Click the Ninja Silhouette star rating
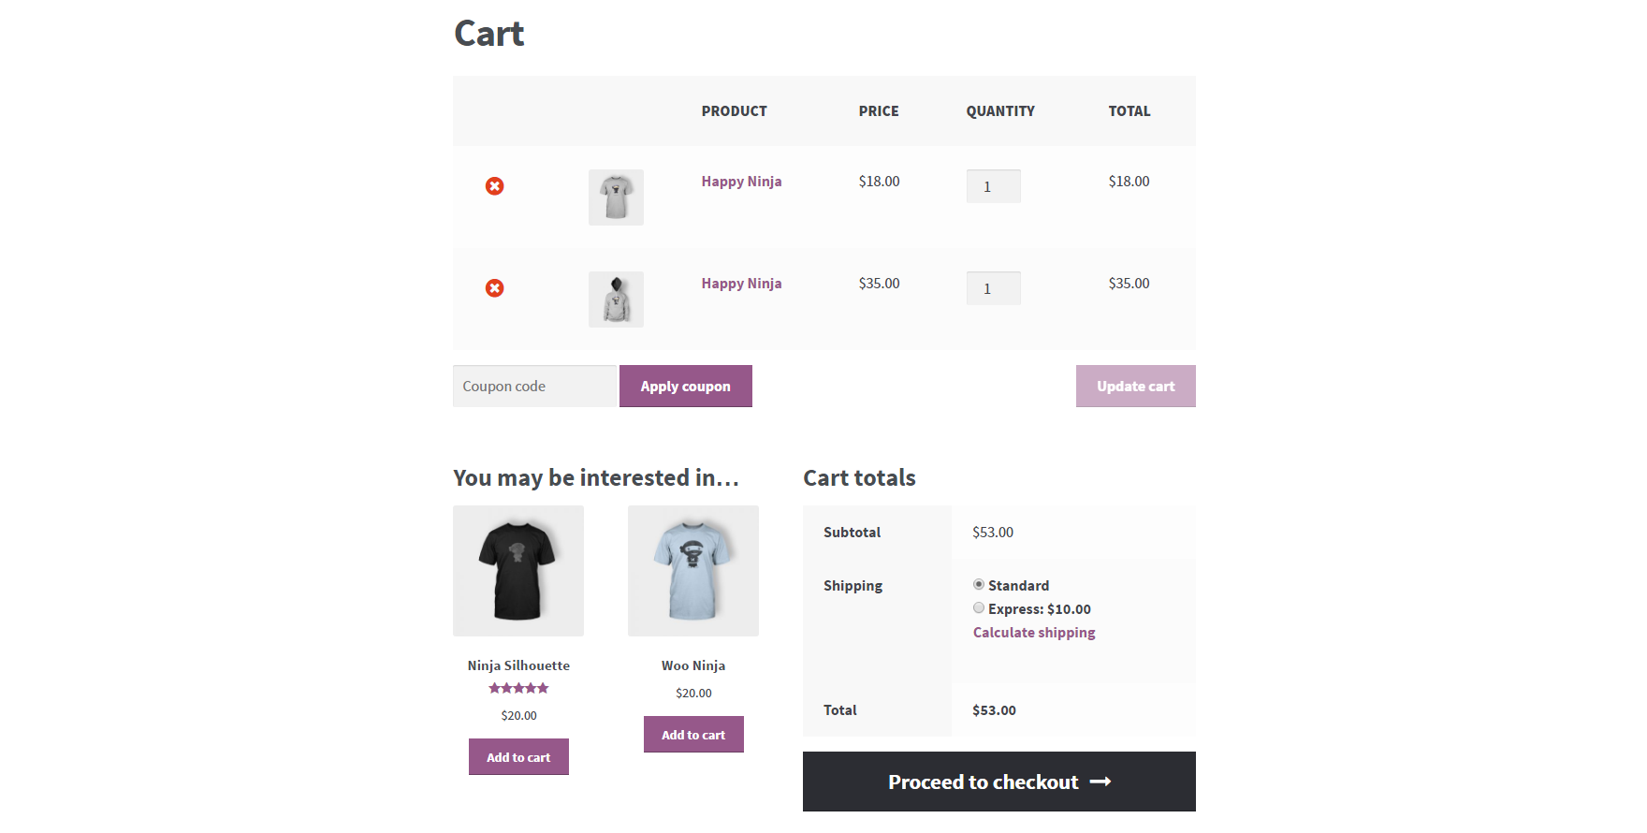1647x833 pixels. coord(518,688)
